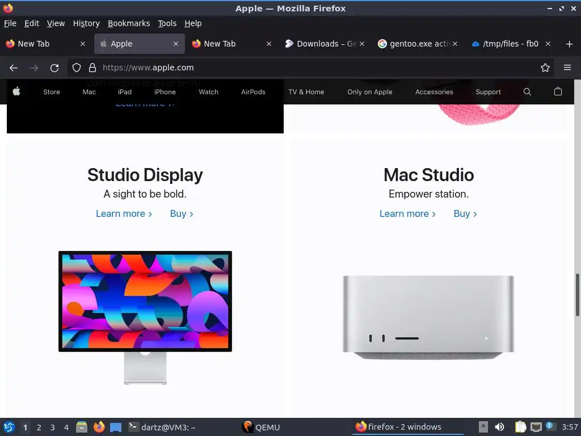Open the notification info tray icon
Image resolution: width=581 pixels, height=436 pixels.
pyautogui.click(x=550, y=426)
